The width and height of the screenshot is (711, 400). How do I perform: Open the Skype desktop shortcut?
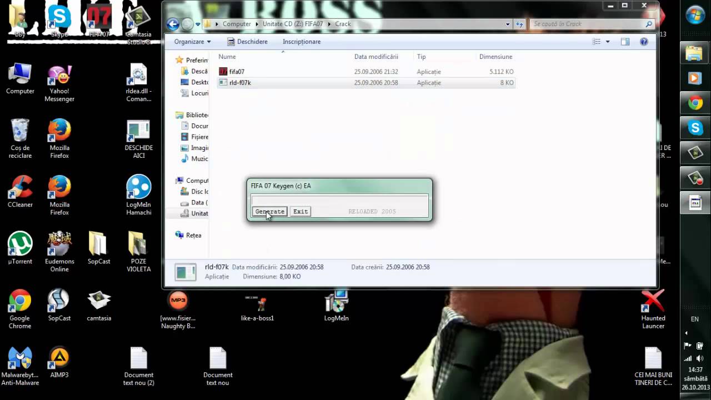click(x=59, y=21)
